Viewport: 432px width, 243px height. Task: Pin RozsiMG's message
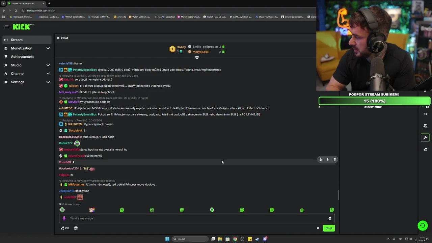(328, 160)
